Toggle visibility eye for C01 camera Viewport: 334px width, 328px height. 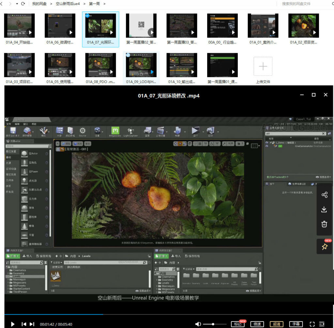coord(267,146)
